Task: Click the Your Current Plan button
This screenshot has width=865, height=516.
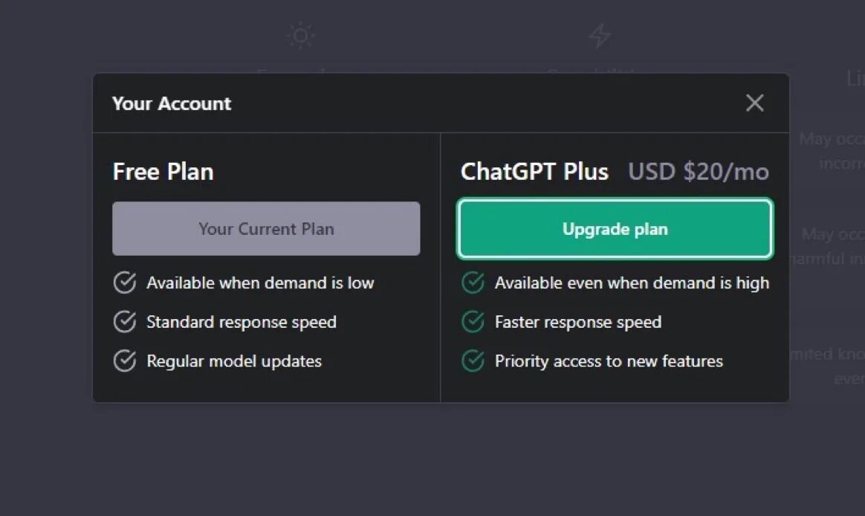Action: pyautogui.click(x=266, y=229)
